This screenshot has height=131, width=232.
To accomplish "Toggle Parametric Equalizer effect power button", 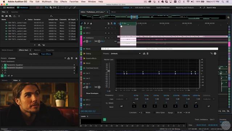I will pyautogui.click(x=105, y=120).
